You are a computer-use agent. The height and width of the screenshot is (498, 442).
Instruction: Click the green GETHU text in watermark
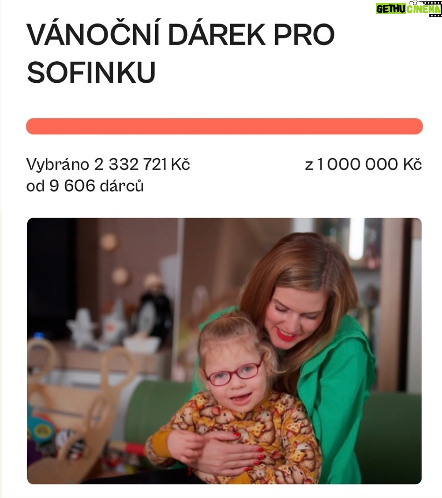pyautogui.click(x=391, y=9)
